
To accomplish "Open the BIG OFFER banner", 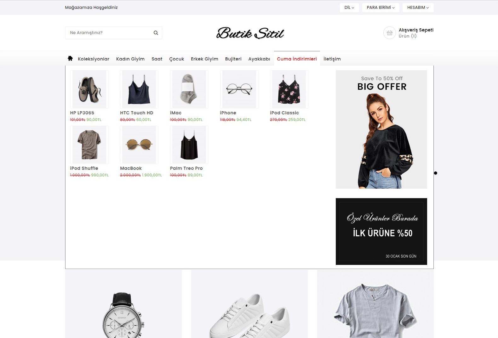I will pos(381,129).
